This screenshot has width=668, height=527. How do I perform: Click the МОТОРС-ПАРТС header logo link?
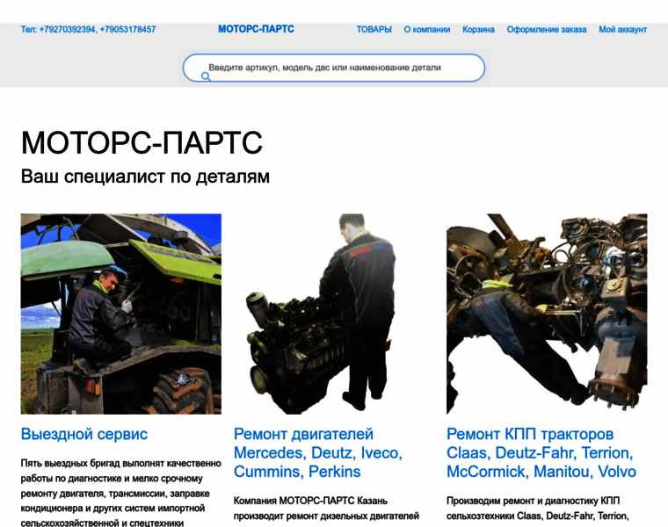[256, 29]
